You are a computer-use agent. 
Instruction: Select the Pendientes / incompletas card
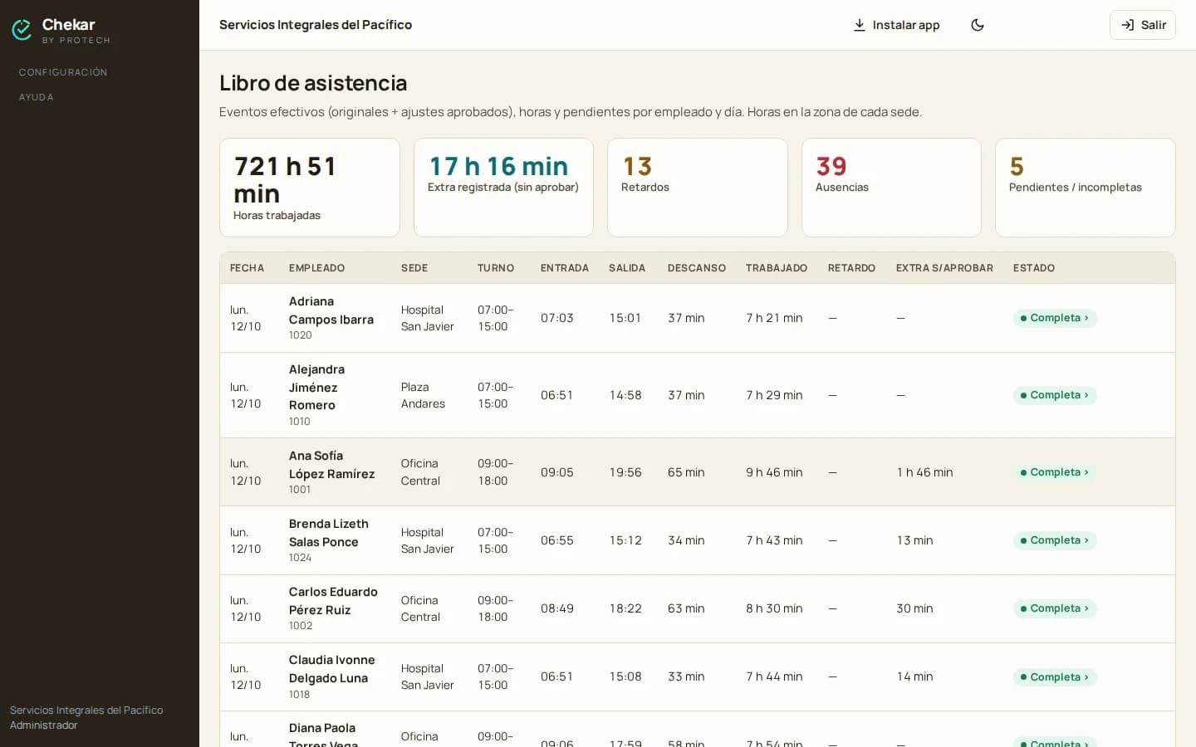tap(1086, 188)
